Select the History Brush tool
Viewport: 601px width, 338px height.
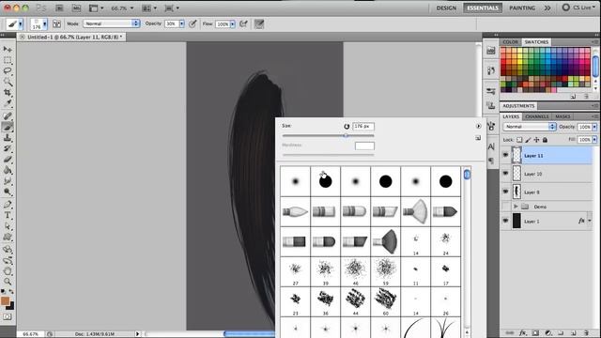click(x=8, y=148)
